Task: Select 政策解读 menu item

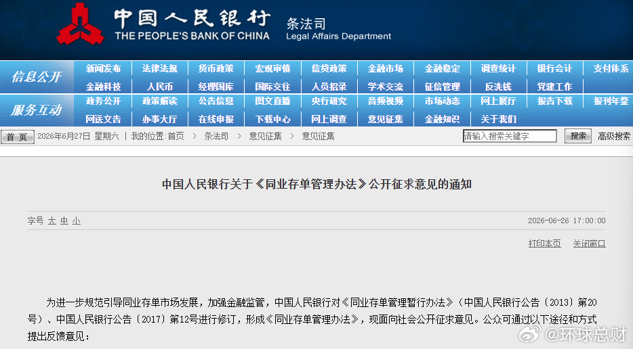Action: (160, 101)
